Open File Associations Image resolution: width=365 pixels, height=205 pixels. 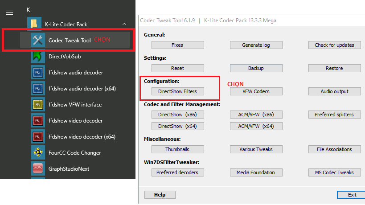pos(335,149)
